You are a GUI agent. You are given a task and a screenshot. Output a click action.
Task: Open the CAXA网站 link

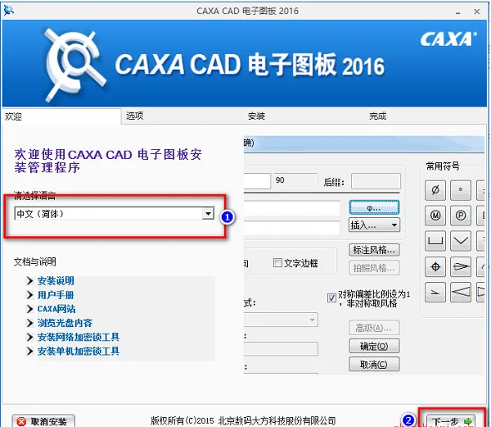(56, 309)
